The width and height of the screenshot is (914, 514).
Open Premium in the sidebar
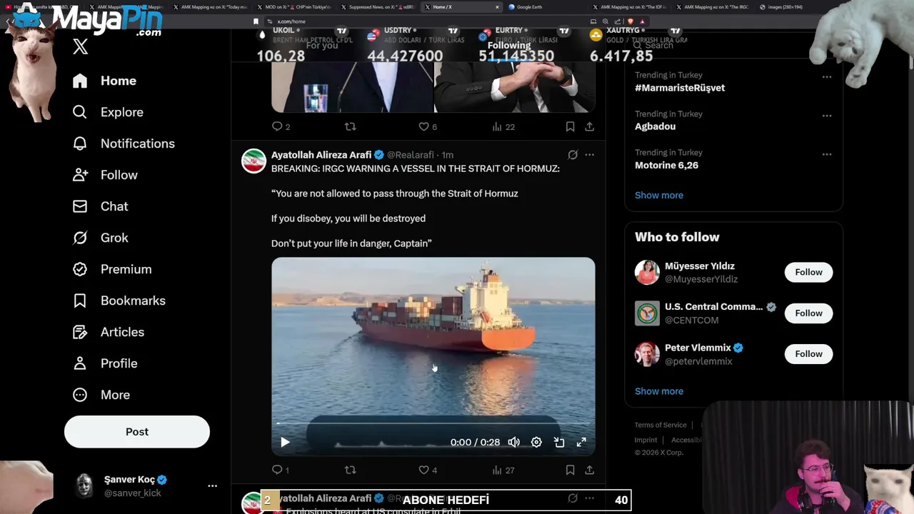point(112,269)
